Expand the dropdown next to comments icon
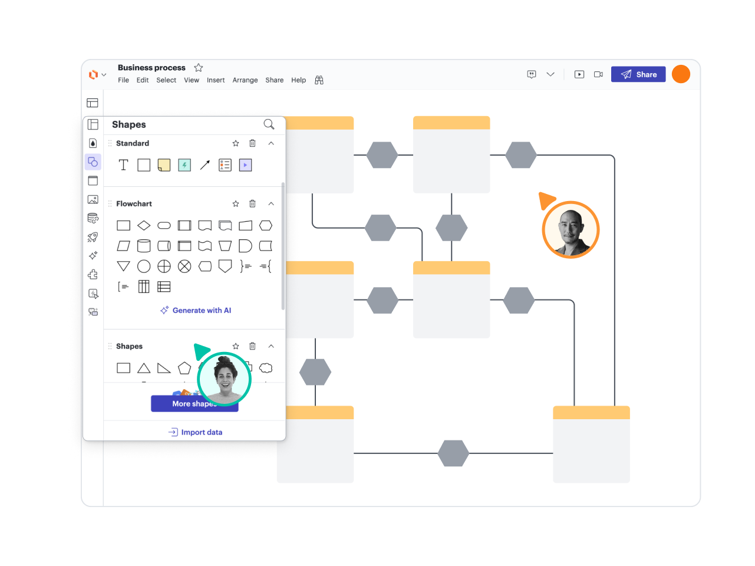 tap(550, 74)
